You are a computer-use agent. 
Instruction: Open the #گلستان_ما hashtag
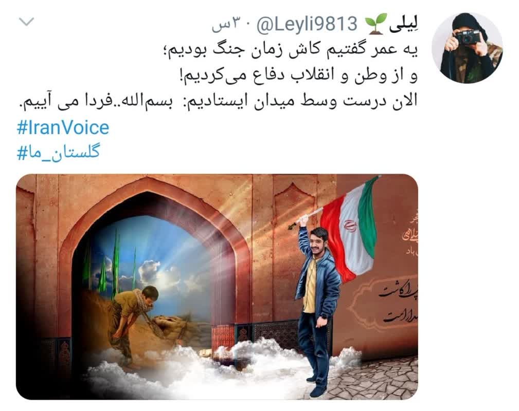click(58, 152)
